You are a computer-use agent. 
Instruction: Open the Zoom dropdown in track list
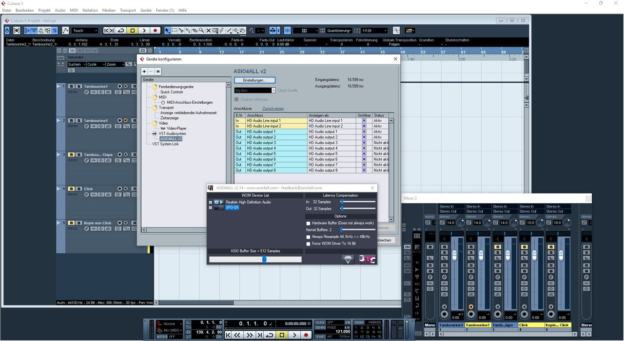(116, 64)
